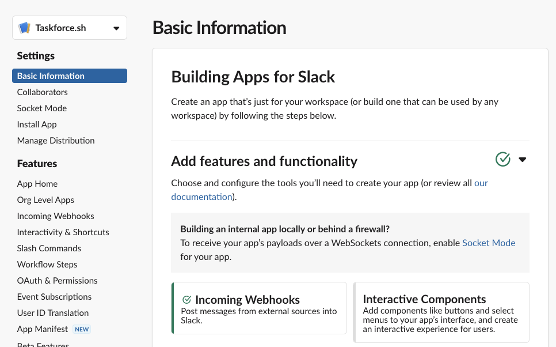Screen dimensions: 556x347
Task: Open OAuth & Permissions page
Action: 57,281
